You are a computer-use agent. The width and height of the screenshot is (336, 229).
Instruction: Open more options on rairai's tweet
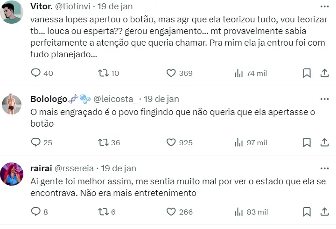click(324, 168)
